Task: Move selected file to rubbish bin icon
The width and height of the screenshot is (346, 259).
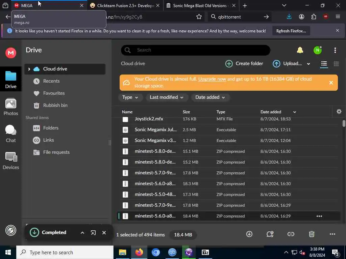Action: pos(311,234)
